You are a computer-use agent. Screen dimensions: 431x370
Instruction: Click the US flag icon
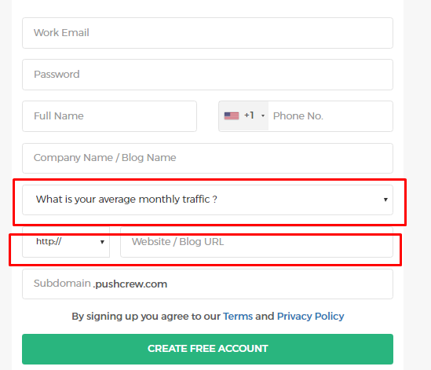[232, 115]
